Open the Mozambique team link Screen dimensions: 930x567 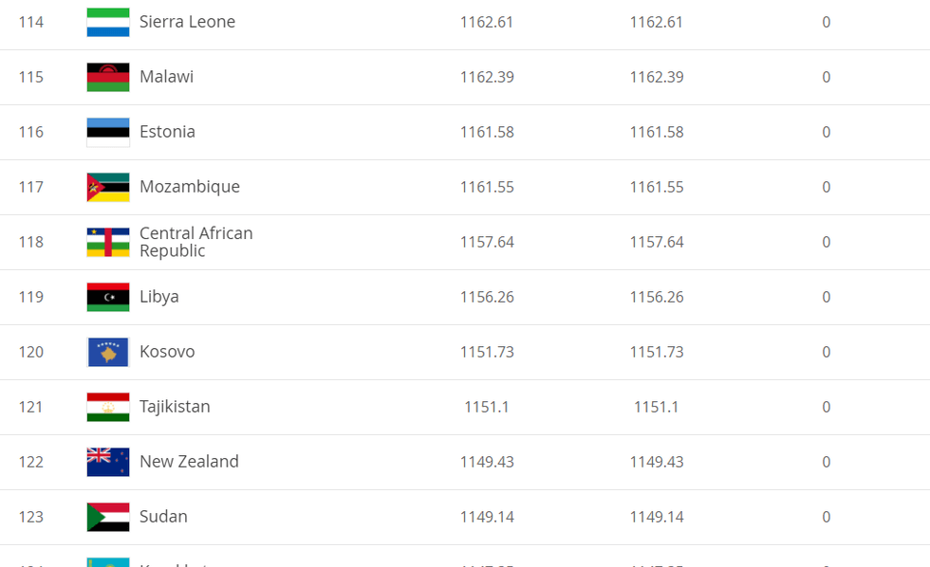190,187
